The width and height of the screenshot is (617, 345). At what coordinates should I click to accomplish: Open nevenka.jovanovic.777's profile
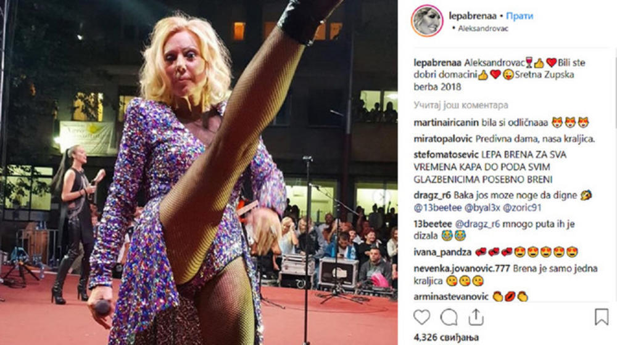(x=462, y=269)
